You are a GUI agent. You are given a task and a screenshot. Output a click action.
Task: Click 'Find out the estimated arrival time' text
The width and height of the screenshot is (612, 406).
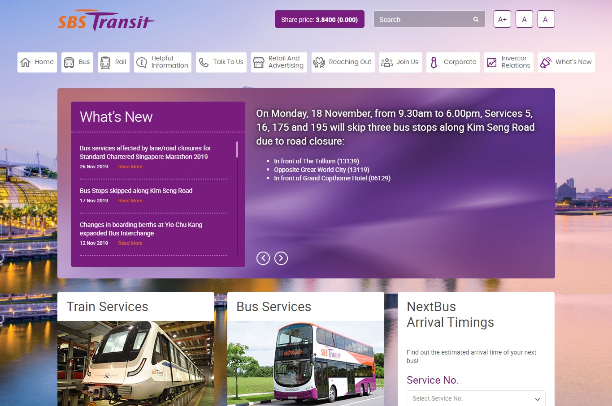pos(472,356)
